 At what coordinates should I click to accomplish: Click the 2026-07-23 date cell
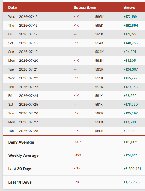coord(29,87)
